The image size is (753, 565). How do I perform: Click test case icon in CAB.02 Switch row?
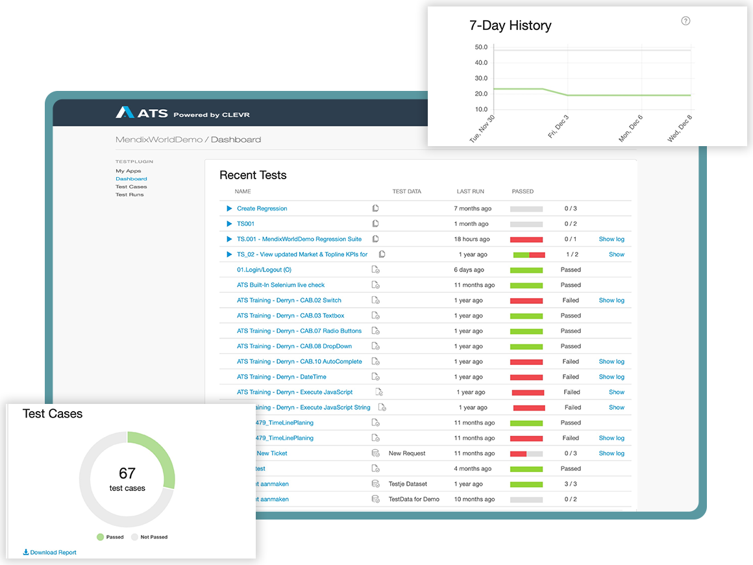click(x=376, y=300)
